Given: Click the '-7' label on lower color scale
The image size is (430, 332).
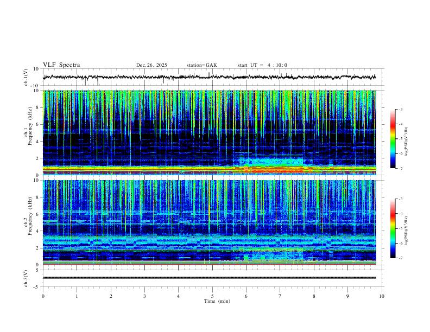Looking at the screenshot, I should coord(400,258).
